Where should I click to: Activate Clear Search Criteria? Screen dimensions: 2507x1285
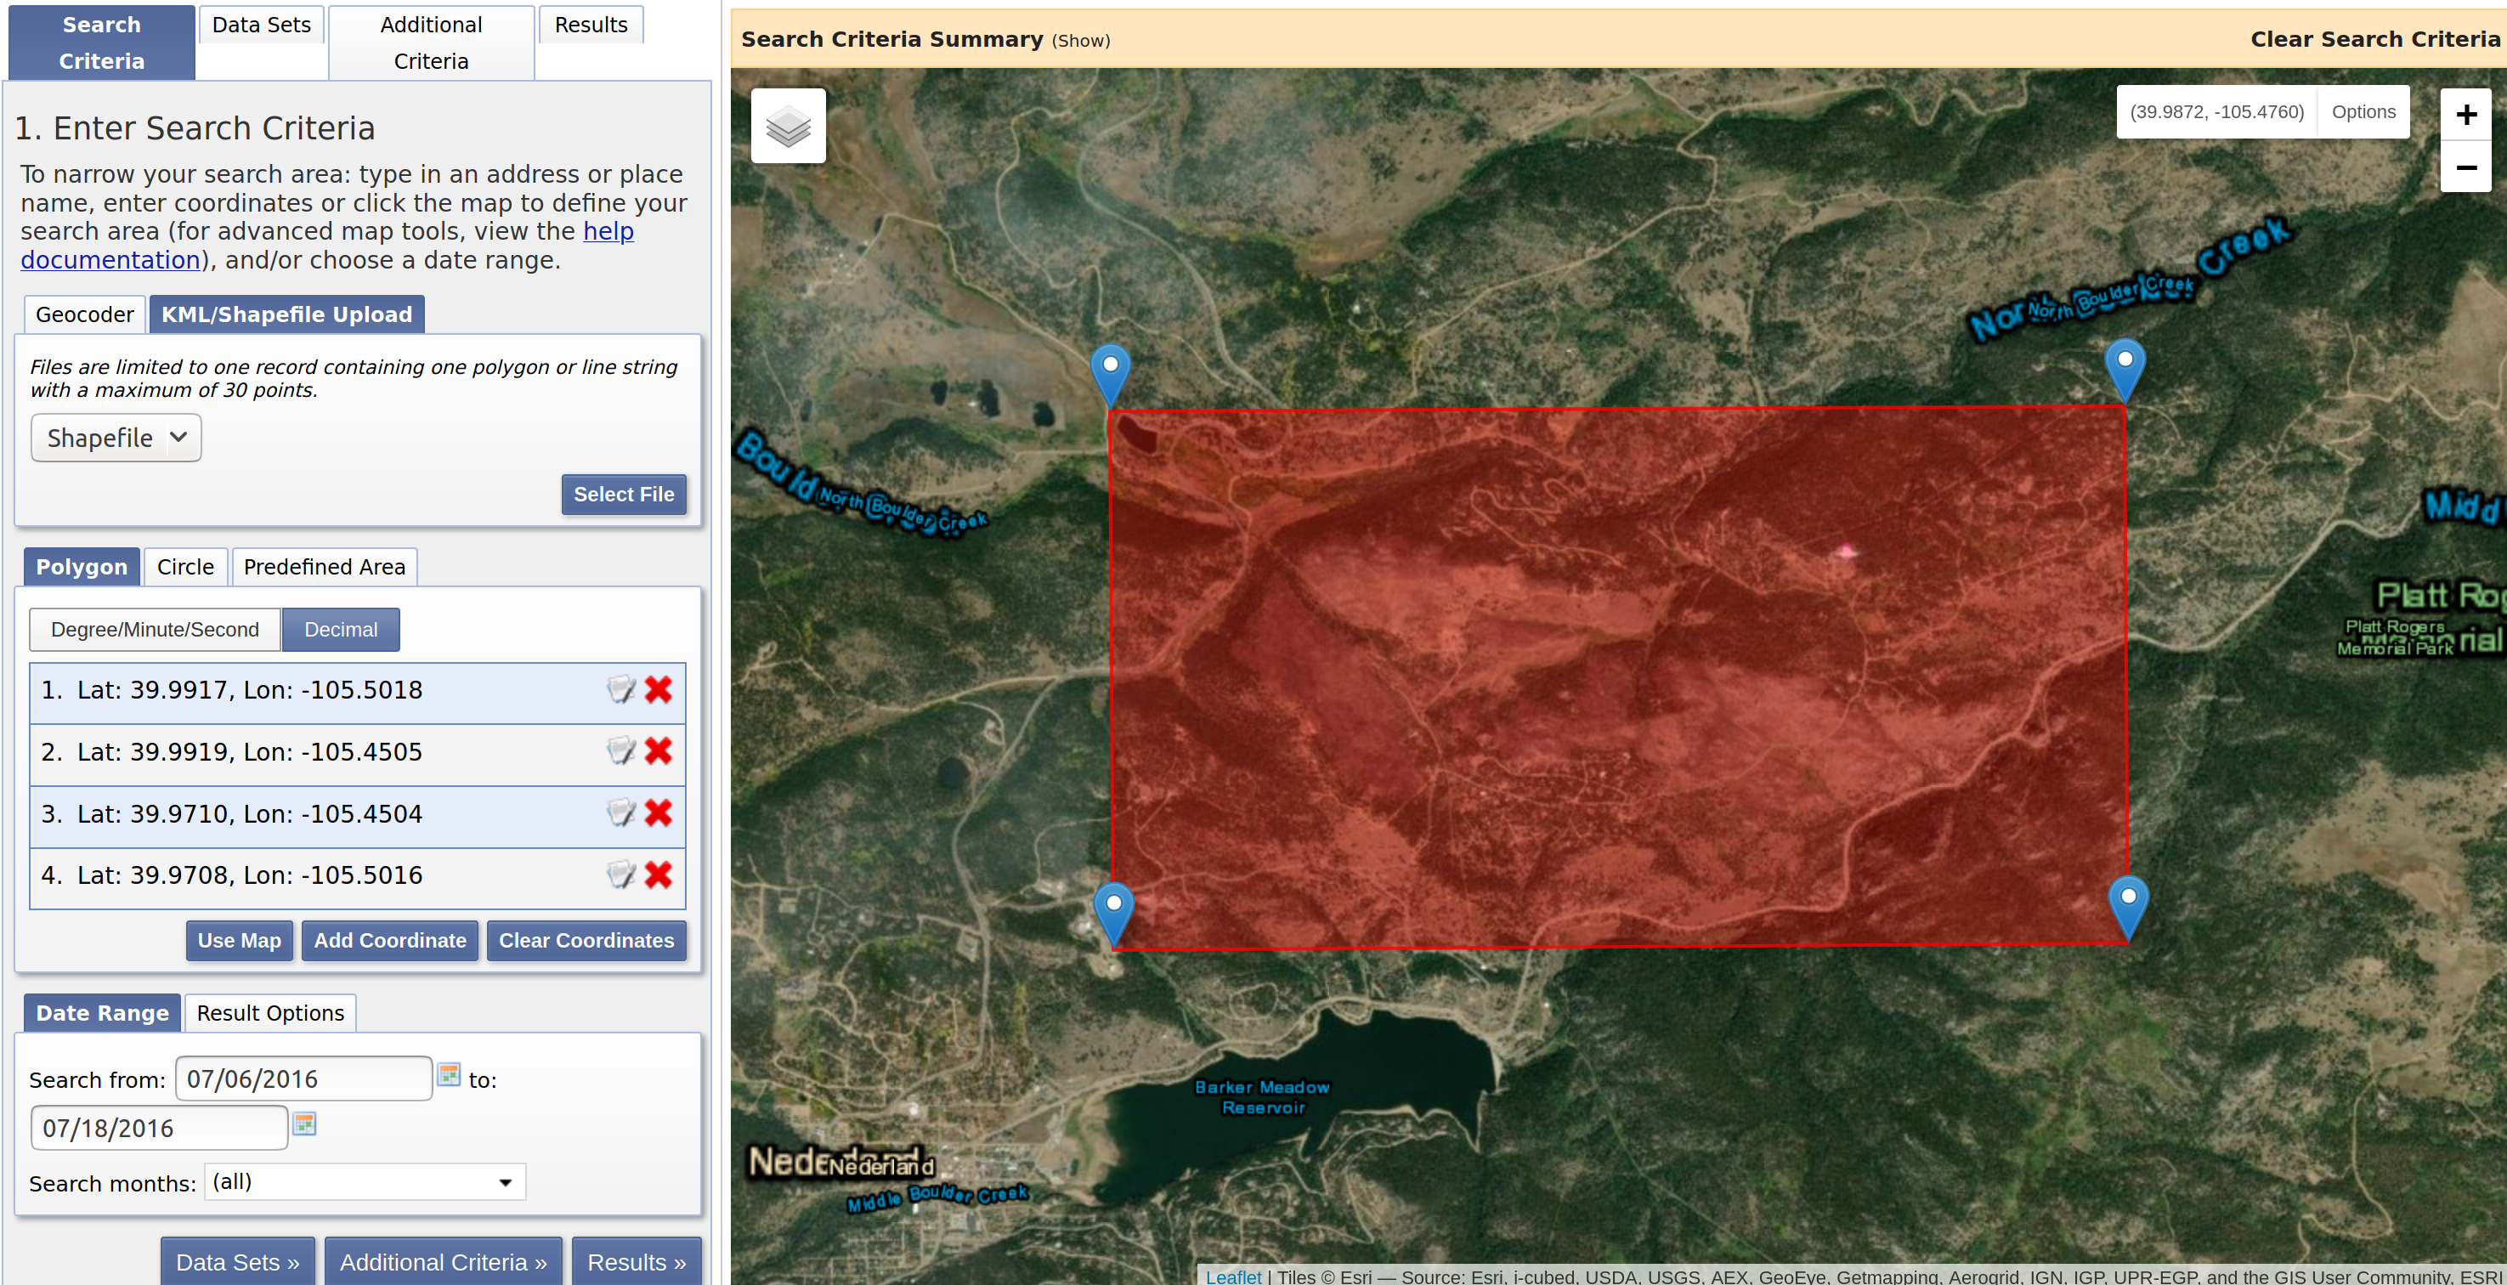click(x=2374, y=39)
